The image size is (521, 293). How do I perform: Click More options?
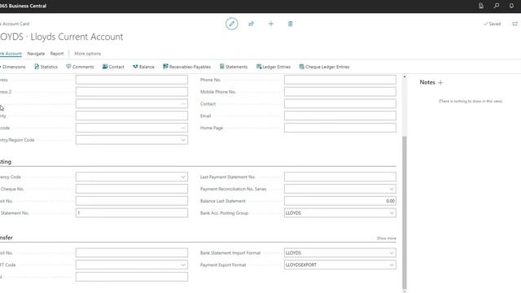87,54
